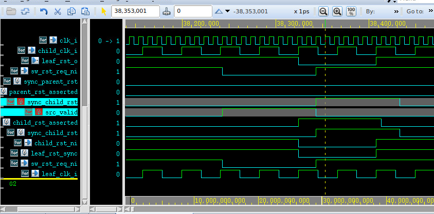Click the blue undo arrow icon
The width and height of the screenshot is (434, 214).
click(44, 11)
